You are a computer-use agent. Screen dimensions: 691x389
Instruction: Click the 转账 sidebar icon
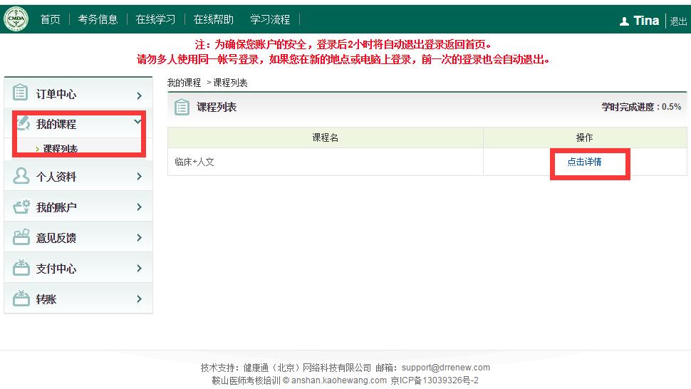pyautogui.click(x=21, y=299)
